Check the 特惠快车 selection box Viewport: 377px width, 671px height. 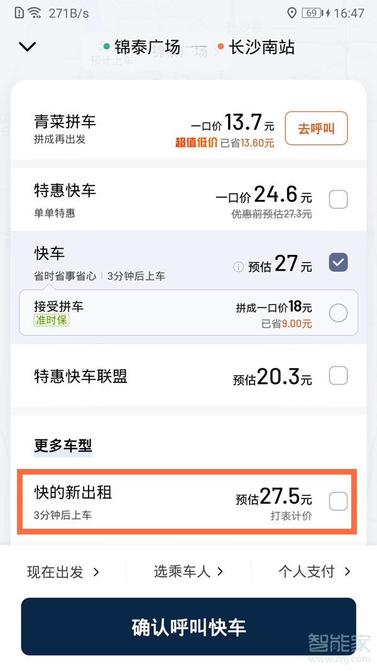click(x=338, y=199)
